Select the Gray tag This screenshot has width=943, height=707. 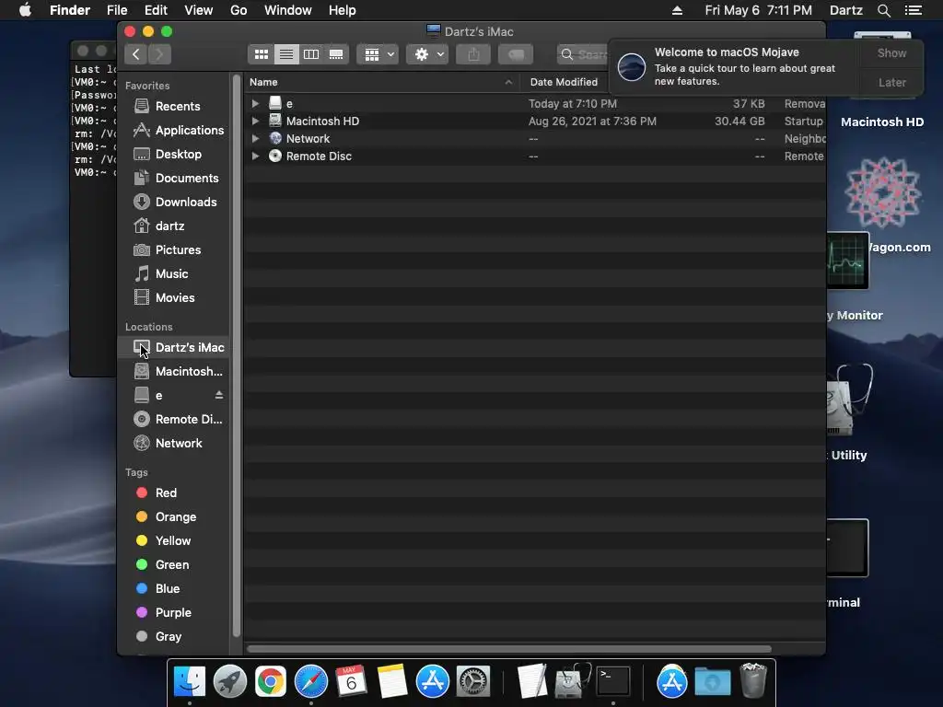[174, 637]
